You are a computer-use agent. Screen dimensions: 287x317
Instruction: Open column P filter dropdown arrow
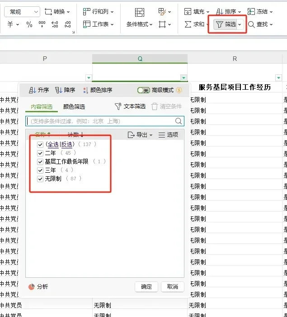click(89, 78)
